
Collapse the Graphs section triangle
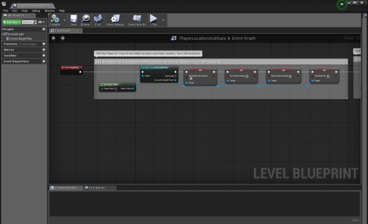point(3,29)
